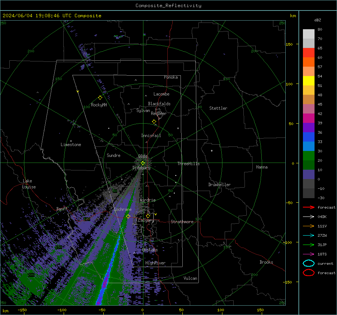Click the dBZ legend heading
The height and width of the screenshot is (315, 337).
[x=318, y=20]
